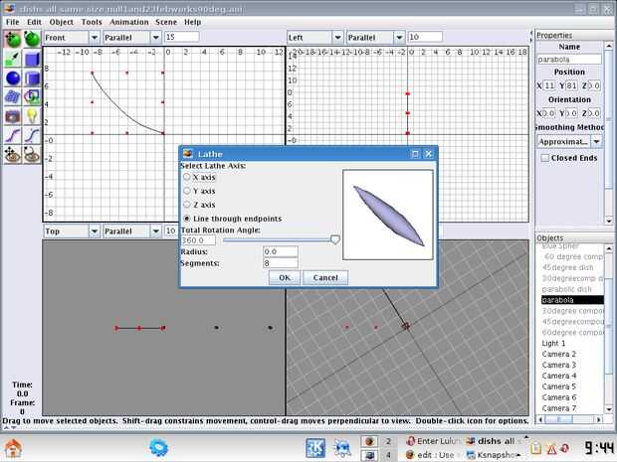Select the Move Object tool
The image size is (617, 462).
click(x=13, y=40)
